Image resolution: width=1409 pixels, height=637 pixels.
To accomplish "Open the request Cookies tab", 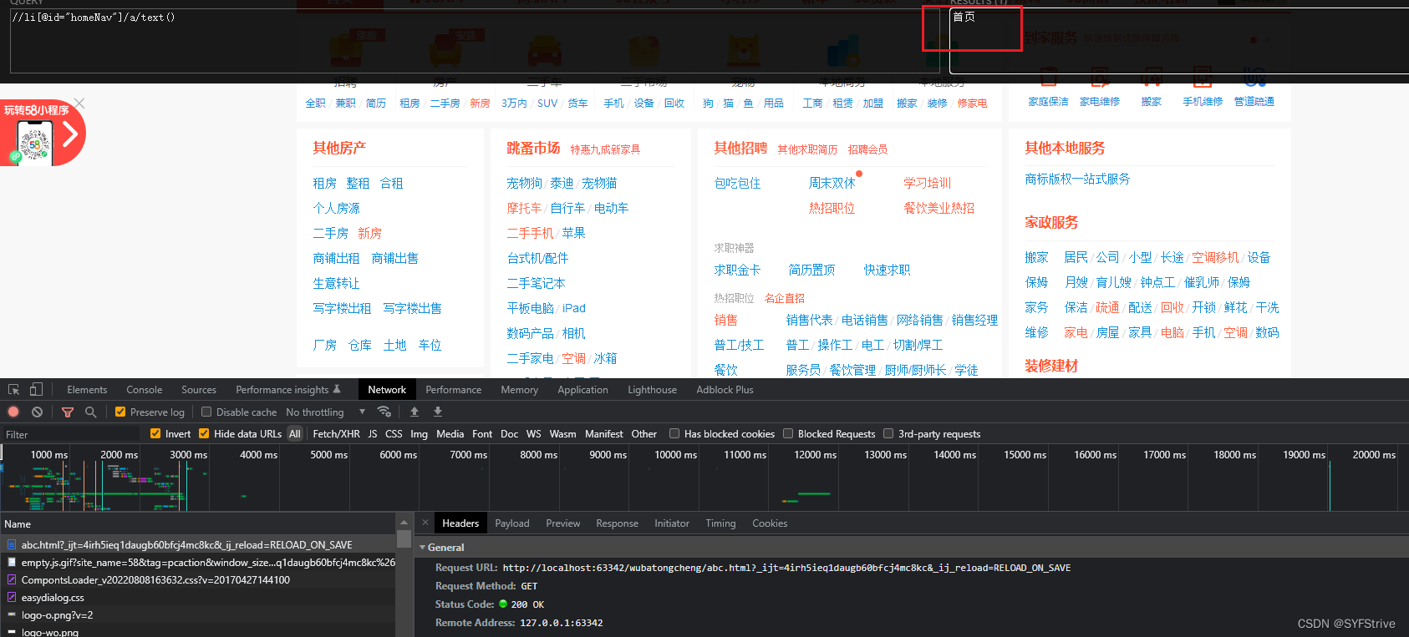I will (x=770, y=523).
